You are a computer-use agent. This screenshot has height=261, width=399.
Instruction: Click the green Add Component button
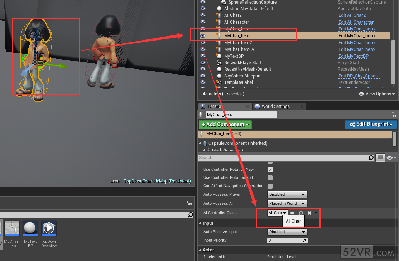pos(225,124)
